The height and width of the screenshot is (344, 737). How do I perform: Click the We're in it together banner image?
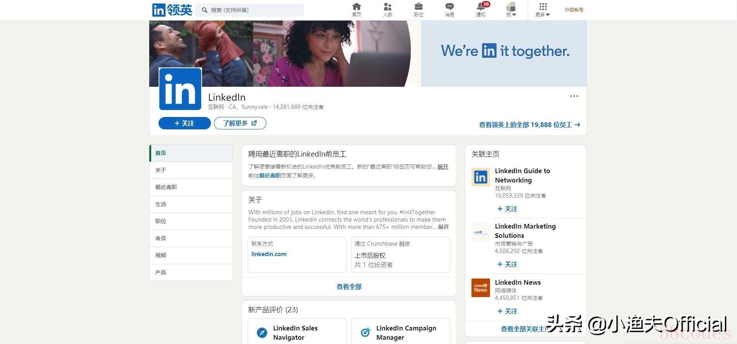coord(368,53)
